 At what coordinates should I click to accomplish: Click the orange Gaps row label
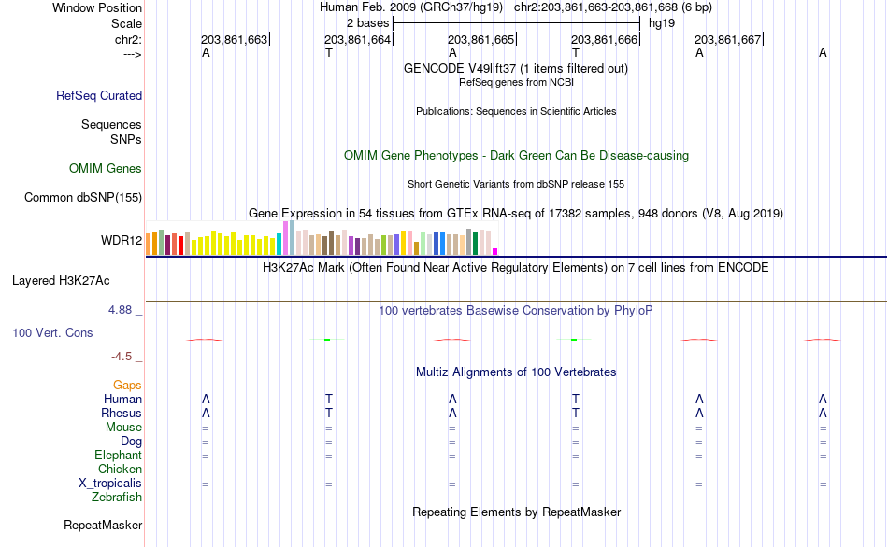point(127,386)
